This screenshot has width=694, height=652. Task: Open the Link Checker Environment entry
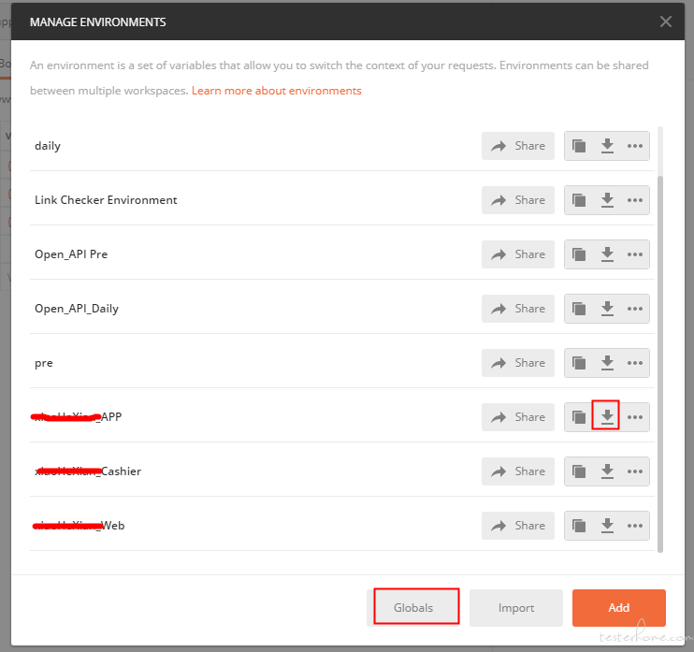[106, 200]
